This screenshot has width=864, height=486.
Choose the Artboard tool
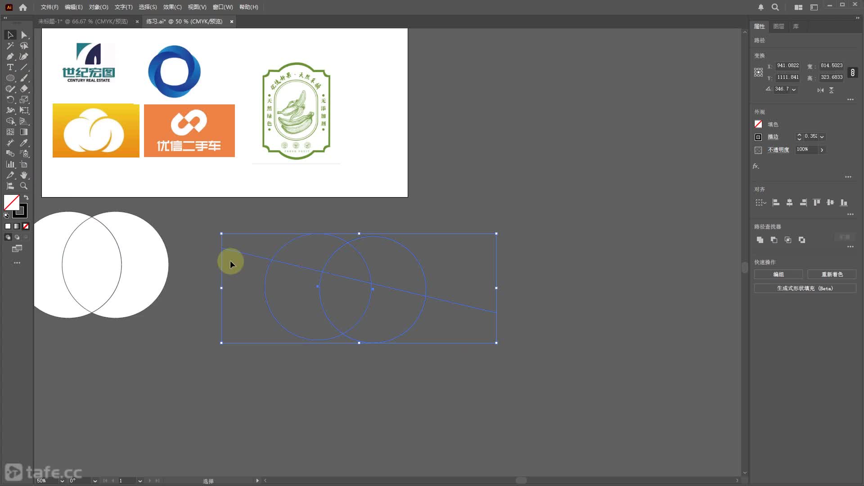click(x=24, y=164)
